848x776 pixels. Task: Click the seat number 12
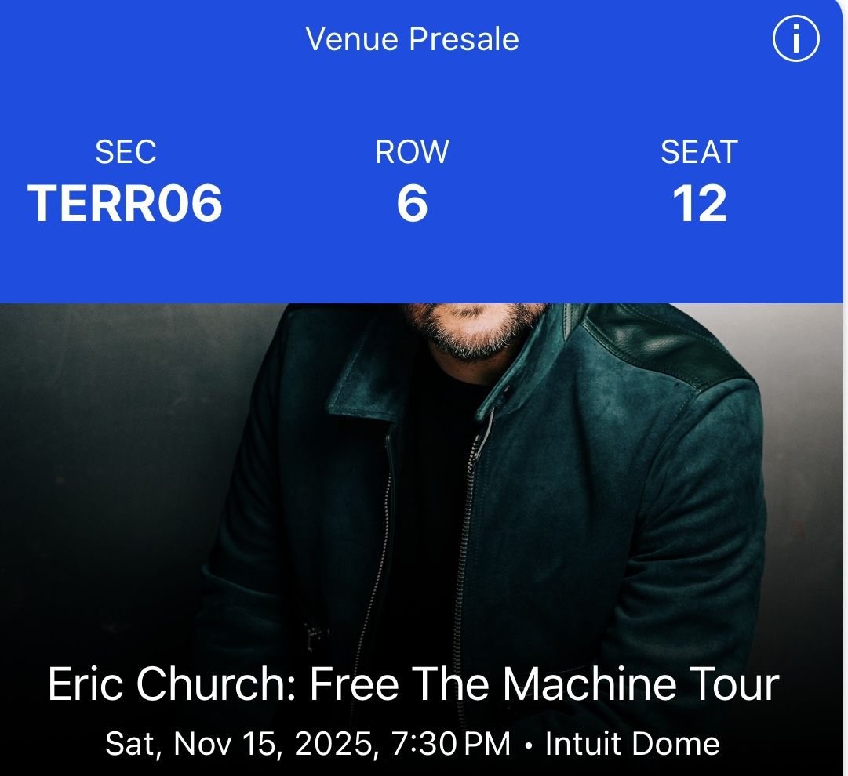[x=699, y=203]
